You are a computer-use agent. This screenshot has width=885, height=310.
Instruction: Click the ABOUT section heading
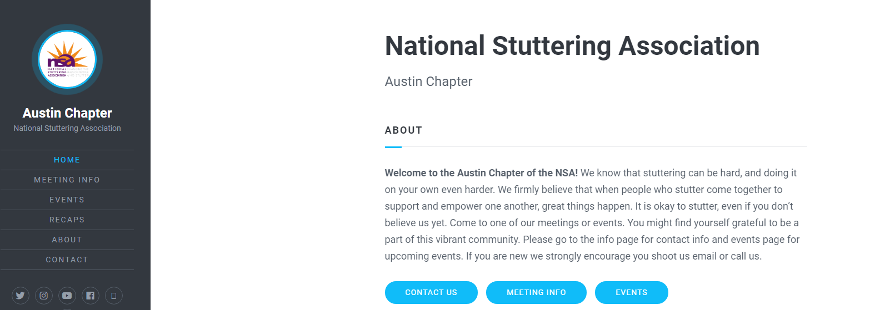[404, 130]
